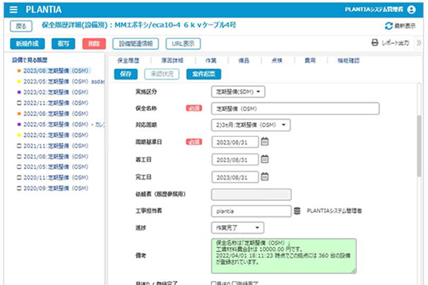The height and width of the screenshot is (285, 428).
Task: Click the 依頼者 (履歴参照用) field
Action: (251, 195)
